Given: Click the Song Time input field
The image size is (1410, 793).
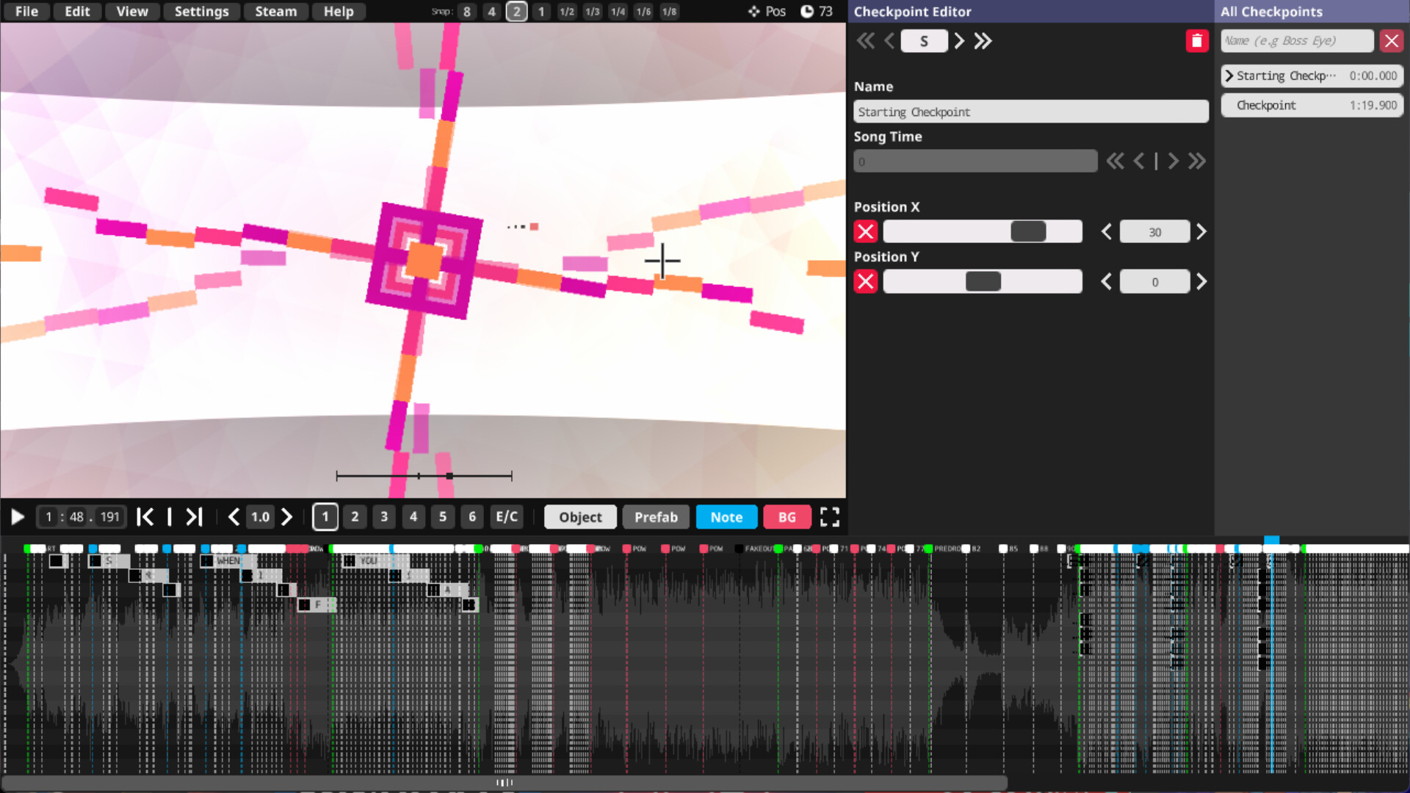Looking at the screenshot, I should (x=975, y=162).
